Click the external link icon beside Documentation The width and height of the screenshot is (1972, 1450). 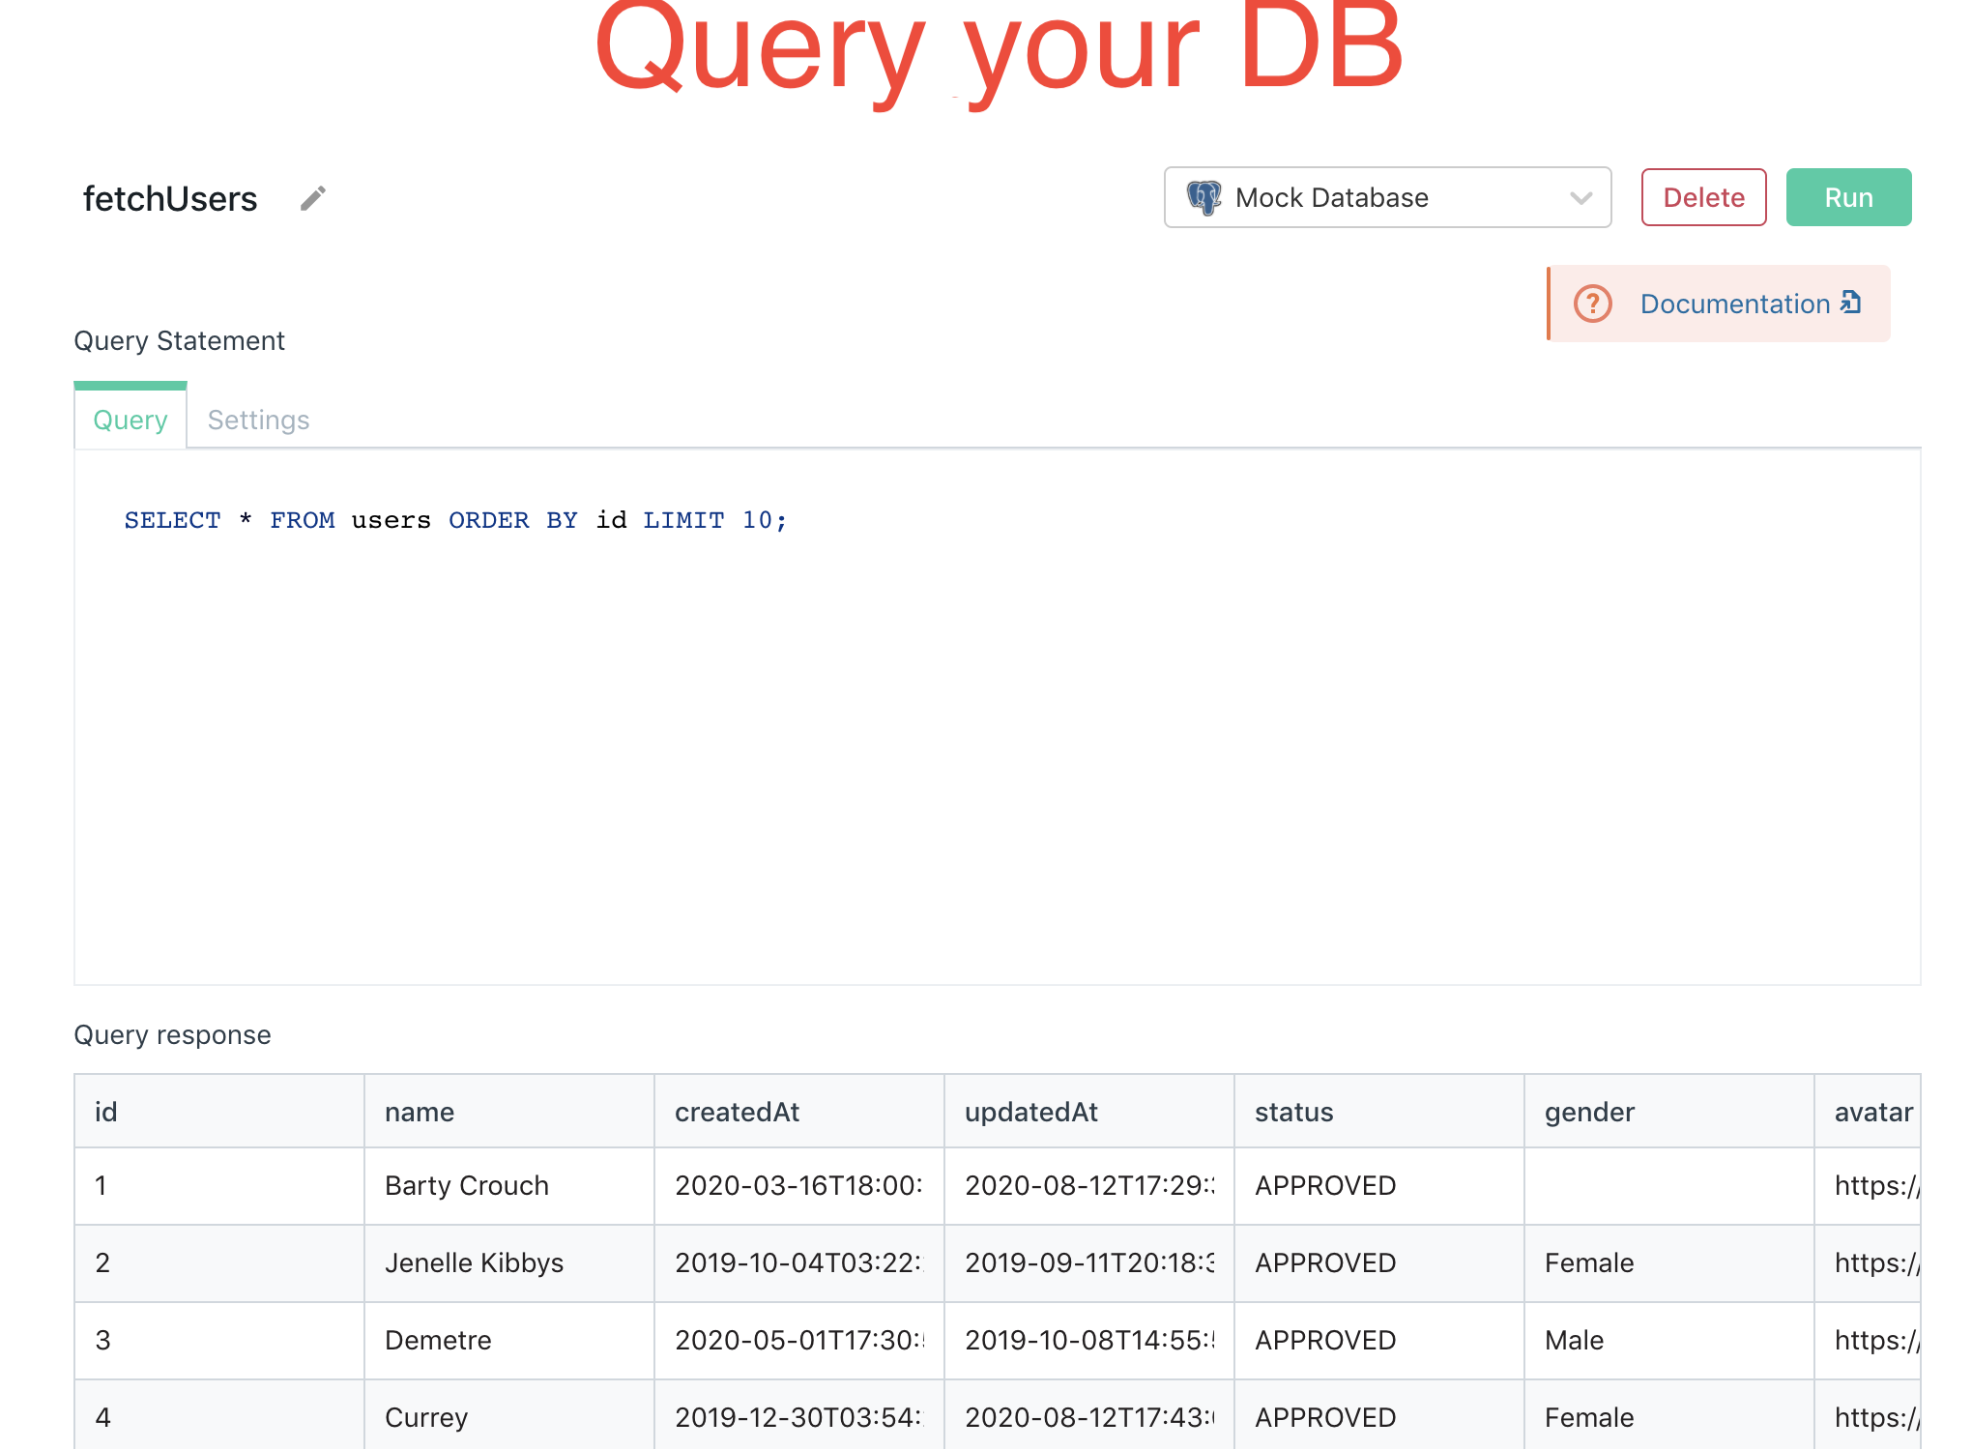click(1851, 302)
